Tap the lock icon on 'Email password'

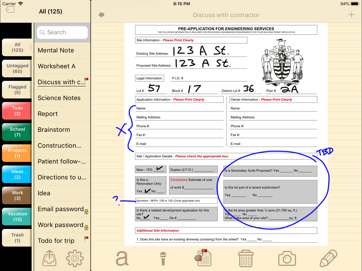point(86,211)
